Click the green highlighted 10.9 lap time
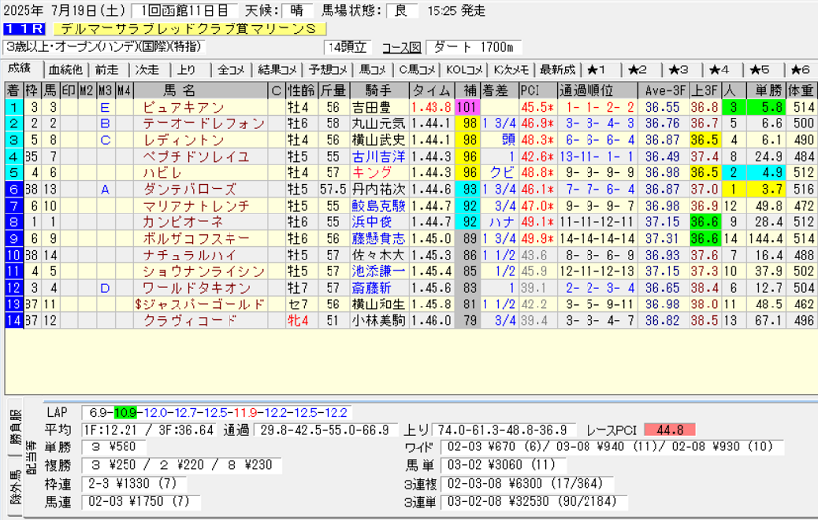 [126, 413]
